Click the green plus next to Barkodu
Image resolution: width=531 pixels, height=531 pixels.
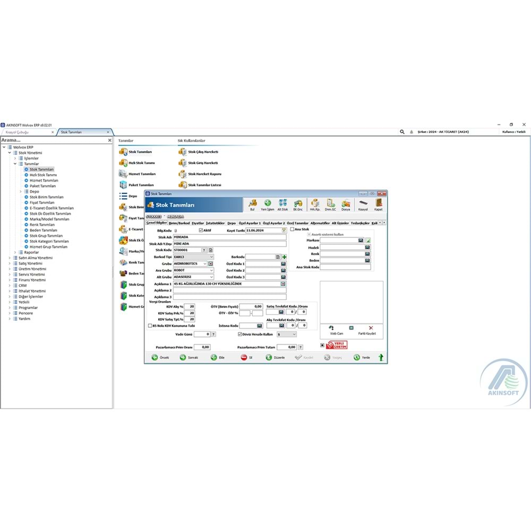click(x=284, y=257)
